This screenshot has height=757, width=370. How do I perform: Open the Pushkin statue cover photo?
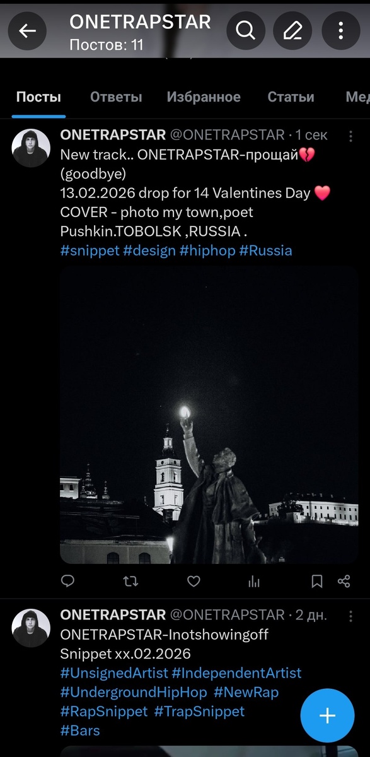click(x=209, y=414)
